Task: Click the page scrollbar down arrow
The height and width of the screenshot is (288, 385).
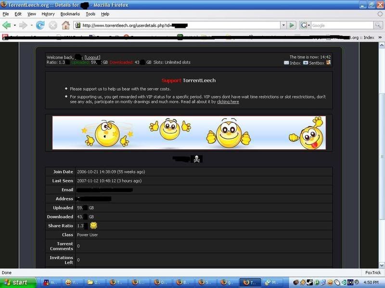Action: coord(382,265)
